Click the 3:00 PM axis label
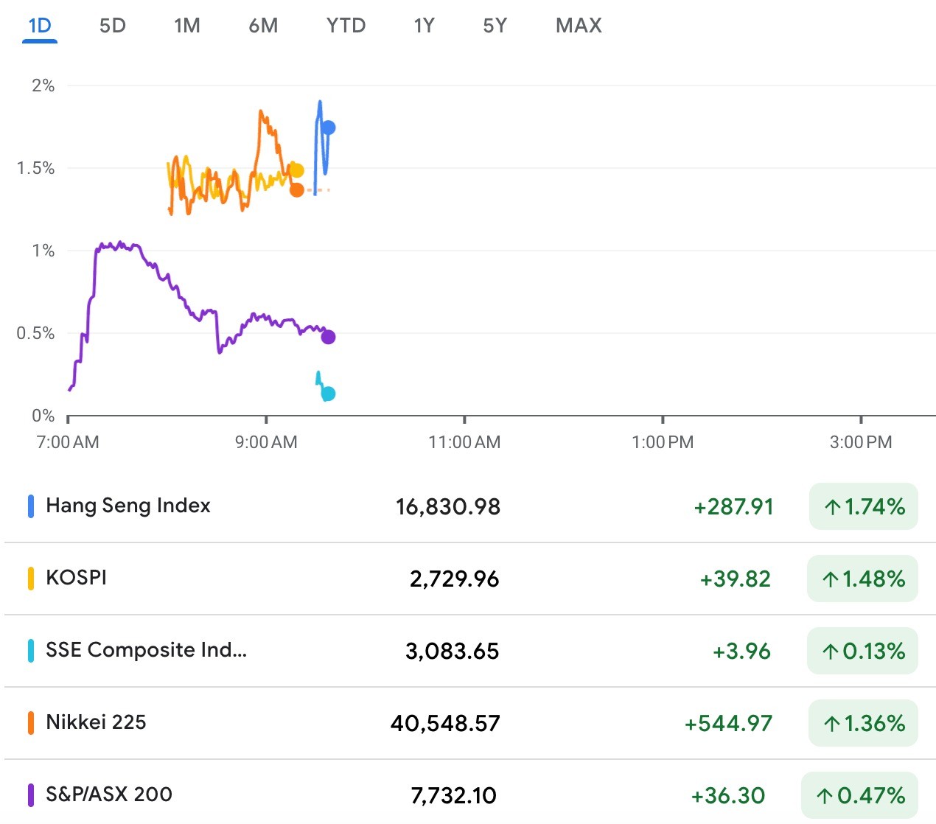 pos(861,442)
